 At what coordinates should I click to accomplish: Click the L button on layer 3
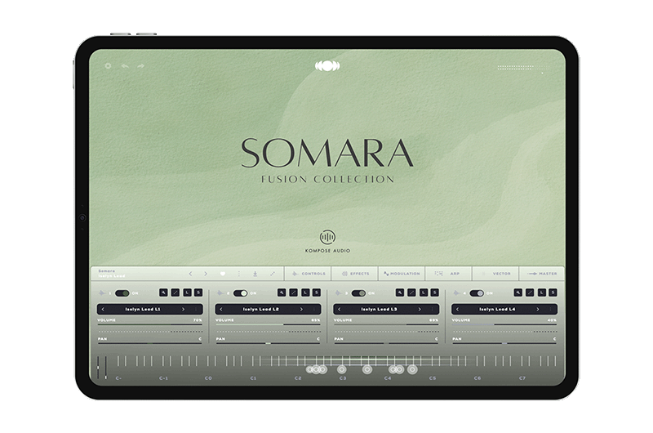pos(425,292)
